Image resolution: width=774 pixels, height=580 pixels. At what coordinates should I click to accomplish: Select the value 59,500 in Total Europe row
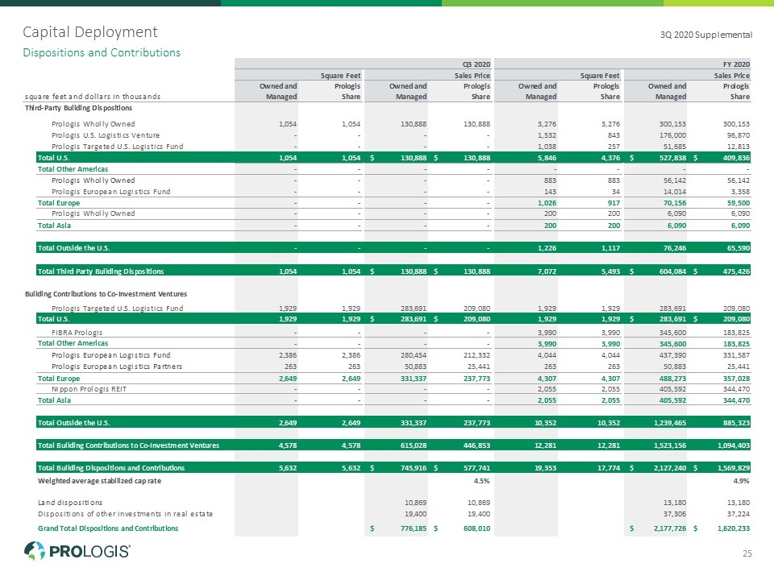point(739,203)
